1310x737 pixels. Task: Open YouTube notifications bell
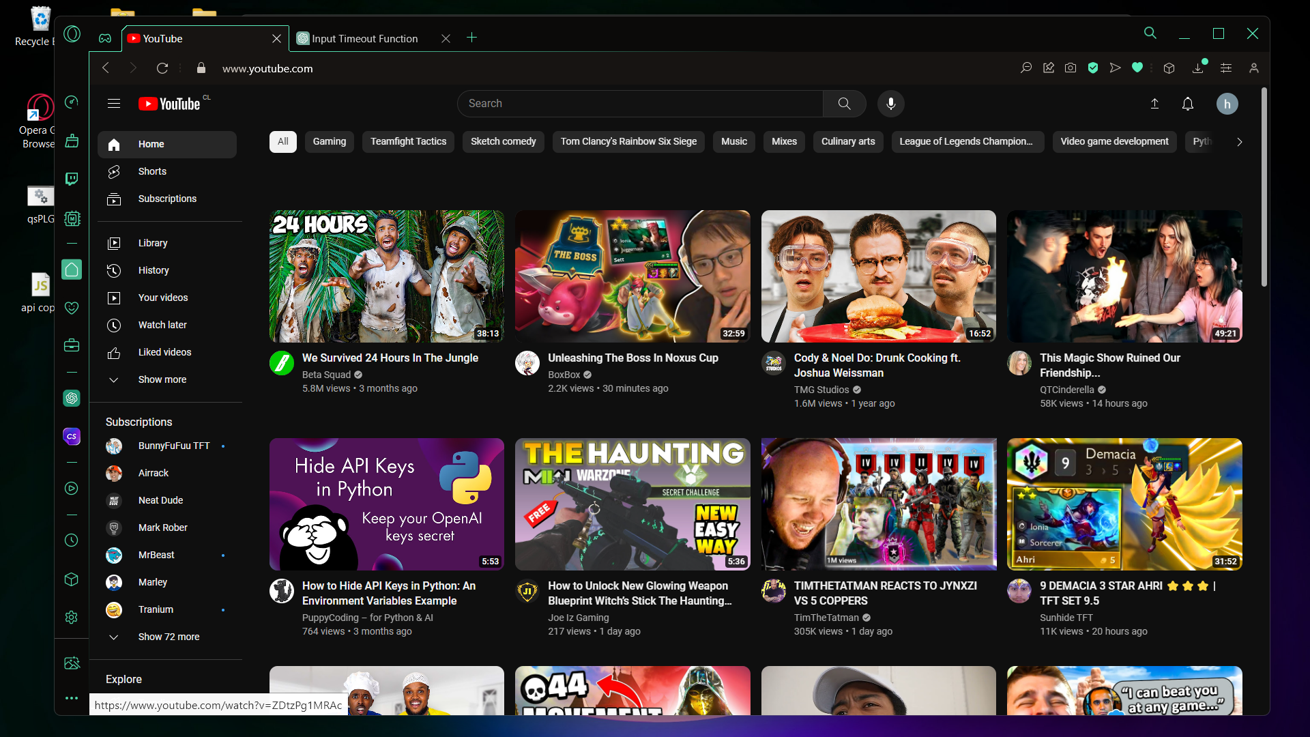[1188, 104]
